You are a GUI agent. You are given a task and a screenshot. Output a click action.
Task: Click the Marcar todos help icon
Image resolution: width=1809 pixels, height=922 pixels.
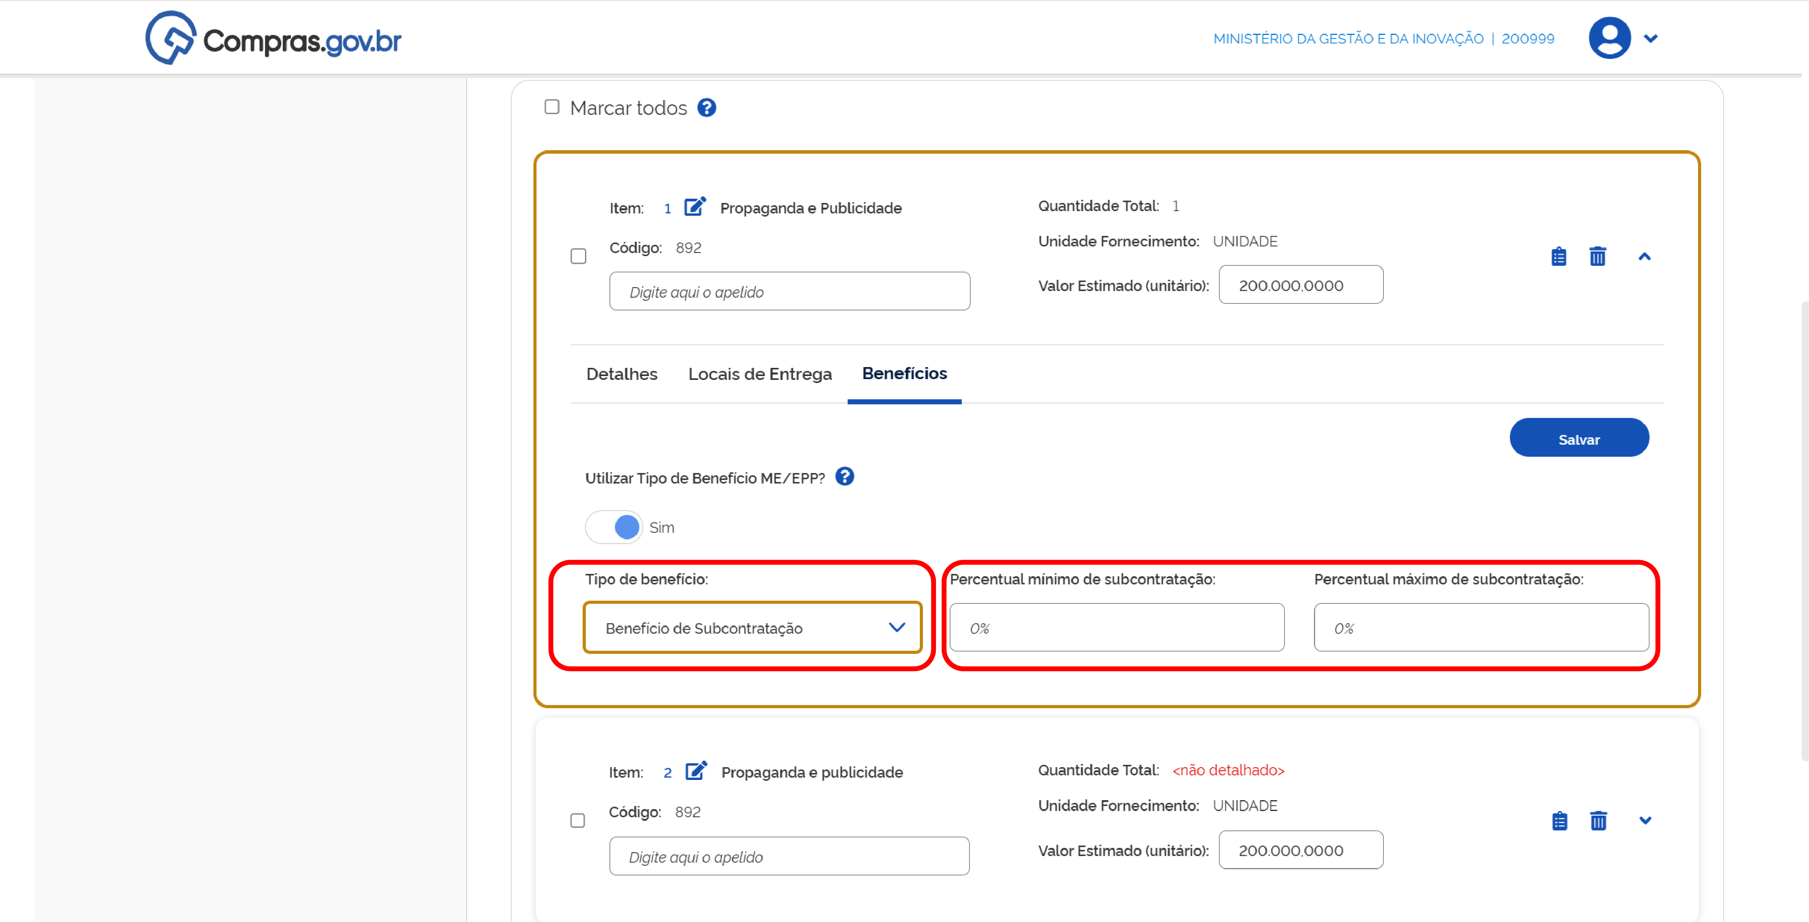pyautogui.click(x=706, y=107)
